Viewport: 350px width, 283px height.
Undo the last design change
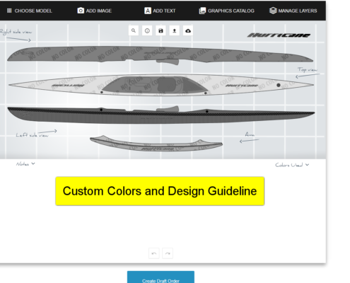[154, 253]
